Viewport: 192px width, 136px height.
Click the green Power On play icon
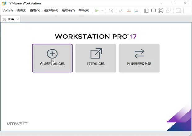coord(97,11)
